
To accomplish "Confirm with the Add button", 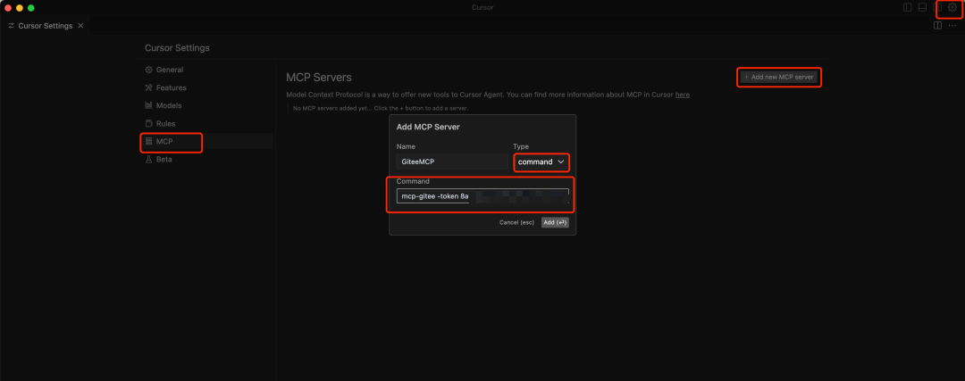I will [x=555, y=222].
